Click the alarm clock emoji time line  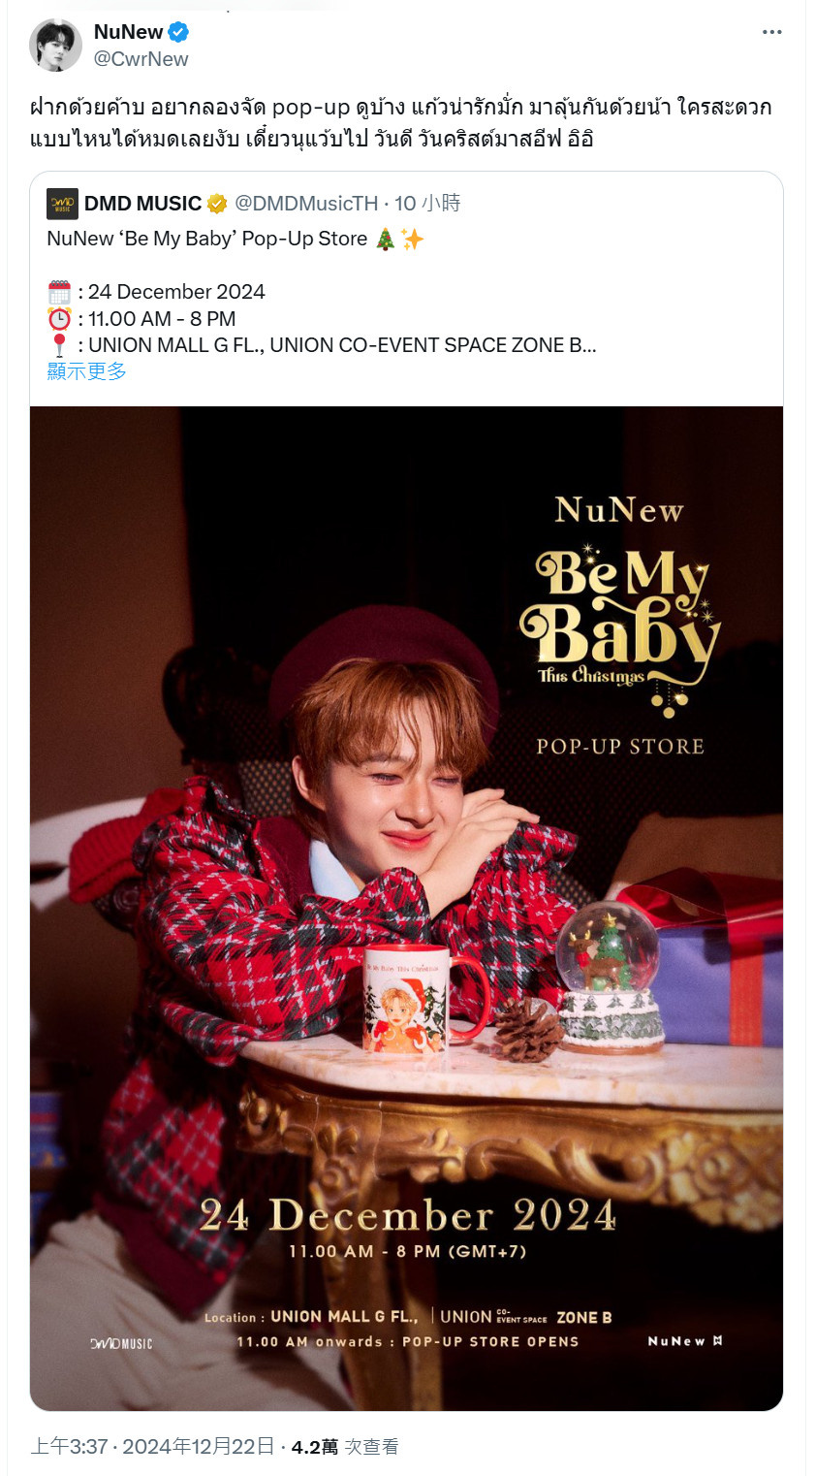(141, 319)
